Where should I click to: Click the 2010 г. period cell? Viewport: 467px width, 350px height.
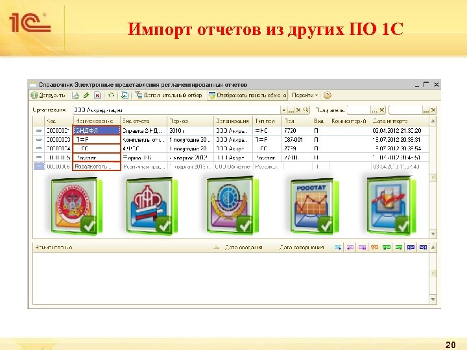tap(190, 130)
